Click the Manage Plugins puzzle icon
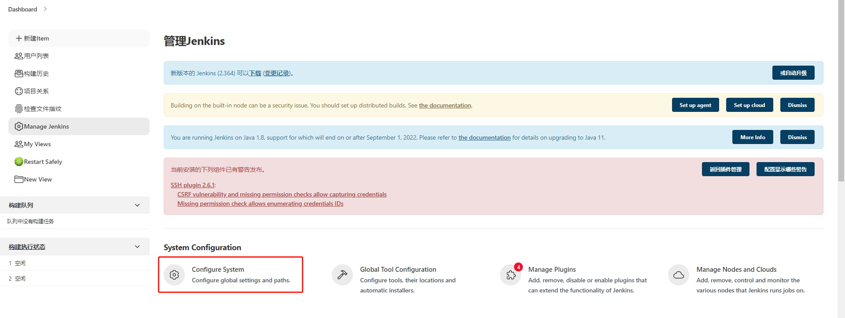Screen dimensions: 845x318 click(511, 275)
